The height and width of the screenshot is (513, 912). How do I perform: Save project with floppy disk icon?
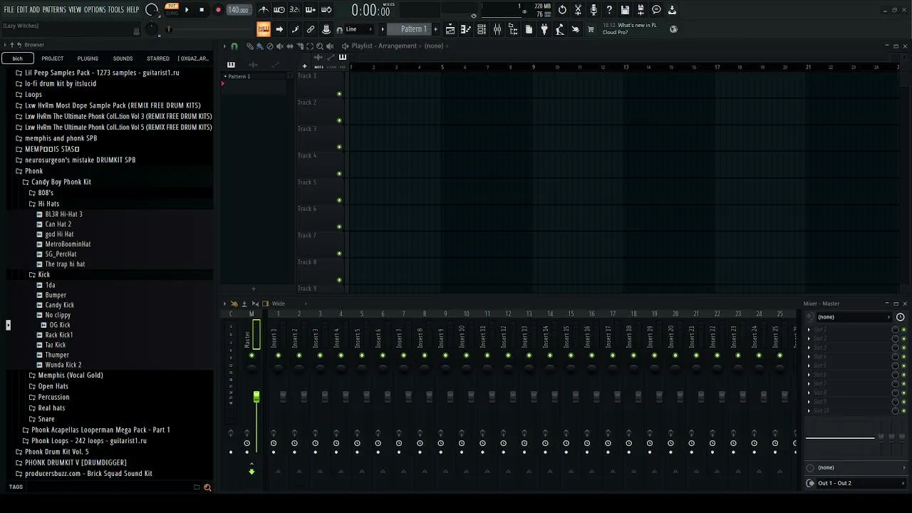(625, 10)
